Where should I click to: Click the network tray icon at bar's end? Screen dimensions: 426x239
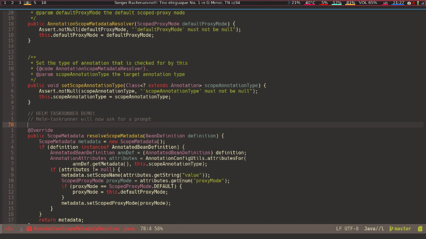(423, 2)
